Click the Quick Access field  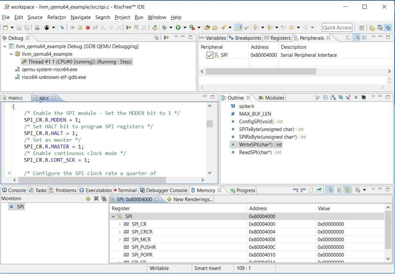[337, 27]
